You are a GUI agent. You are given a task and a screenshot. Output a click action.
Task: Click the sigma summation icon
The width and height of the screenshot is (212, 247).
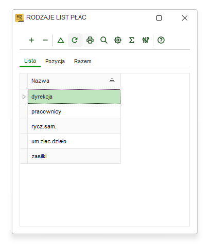coord(132,40)
